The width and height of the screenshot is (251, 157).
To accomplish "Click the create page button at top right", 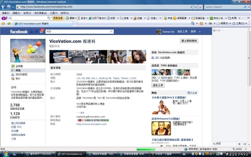I will [x=189, y=41].
